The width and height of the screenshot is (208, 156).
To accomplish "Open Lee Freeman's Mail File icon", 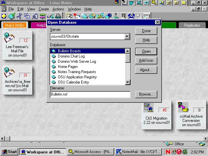I will click(17, 45).
